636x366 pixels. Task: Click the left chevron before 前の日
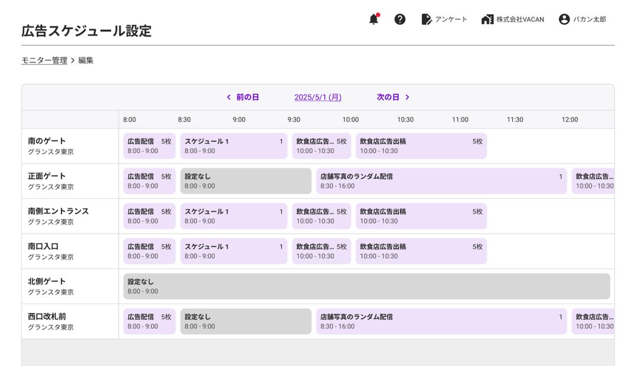[x=229, y=97]
